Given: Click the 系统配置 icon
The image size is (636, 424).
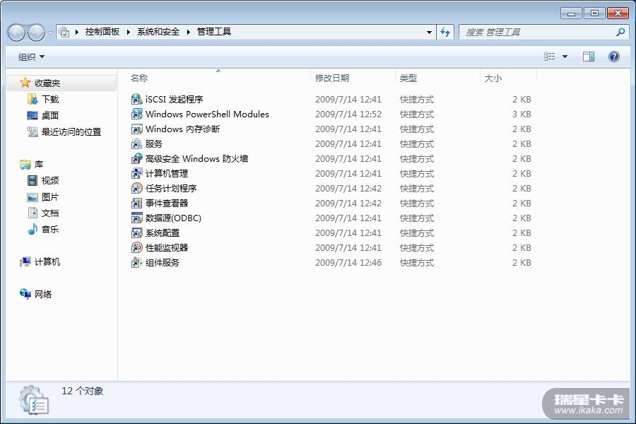Looking at the screenshot, I should pos(136,233).
